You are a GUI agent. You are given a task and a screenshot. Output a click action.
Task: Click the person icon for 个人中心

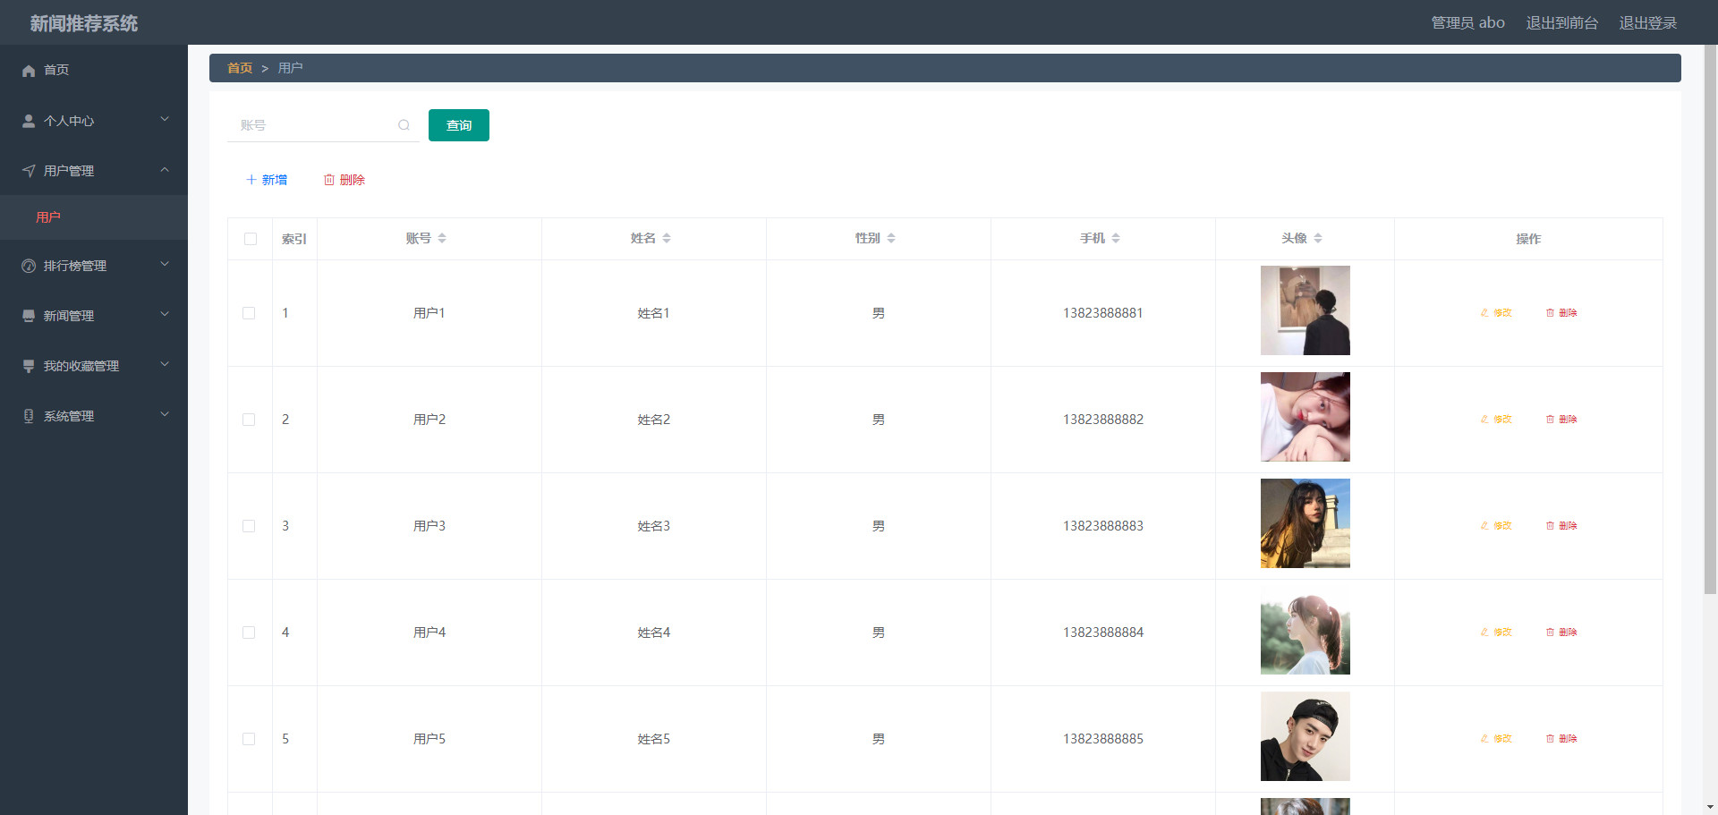[29, 121]
